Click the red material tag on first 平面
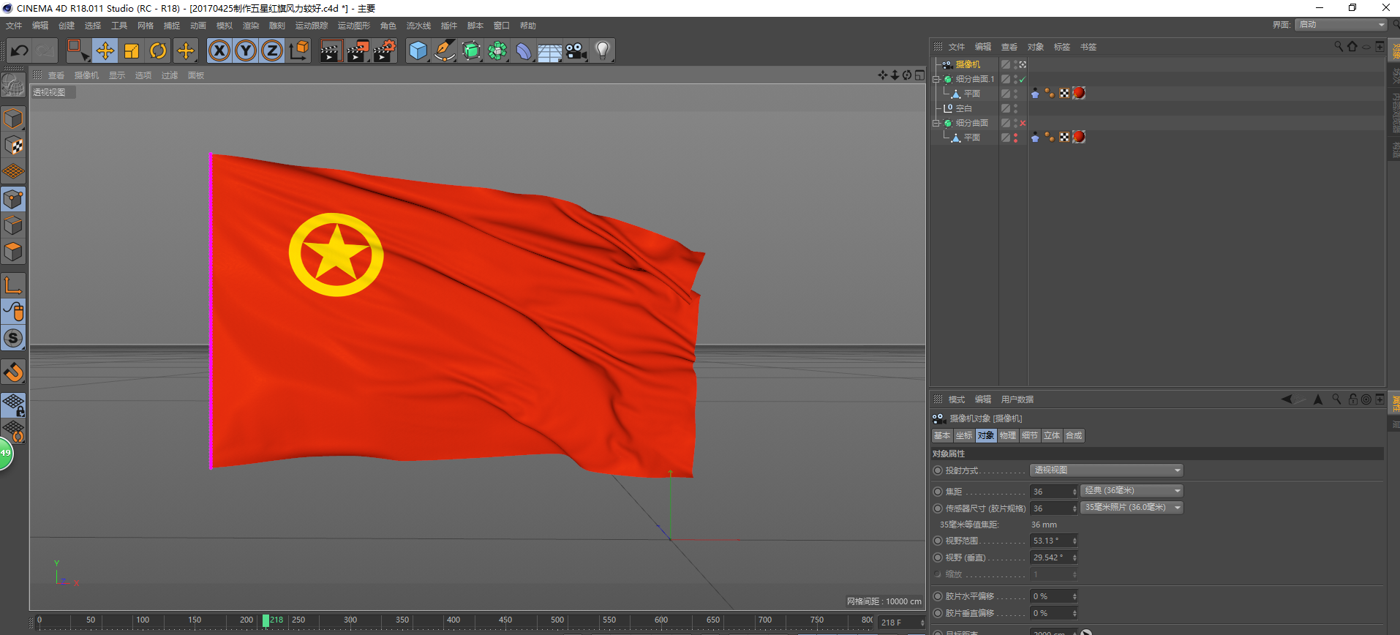The height and width of the screenshot is (635, 1400). pos(1078,93)
